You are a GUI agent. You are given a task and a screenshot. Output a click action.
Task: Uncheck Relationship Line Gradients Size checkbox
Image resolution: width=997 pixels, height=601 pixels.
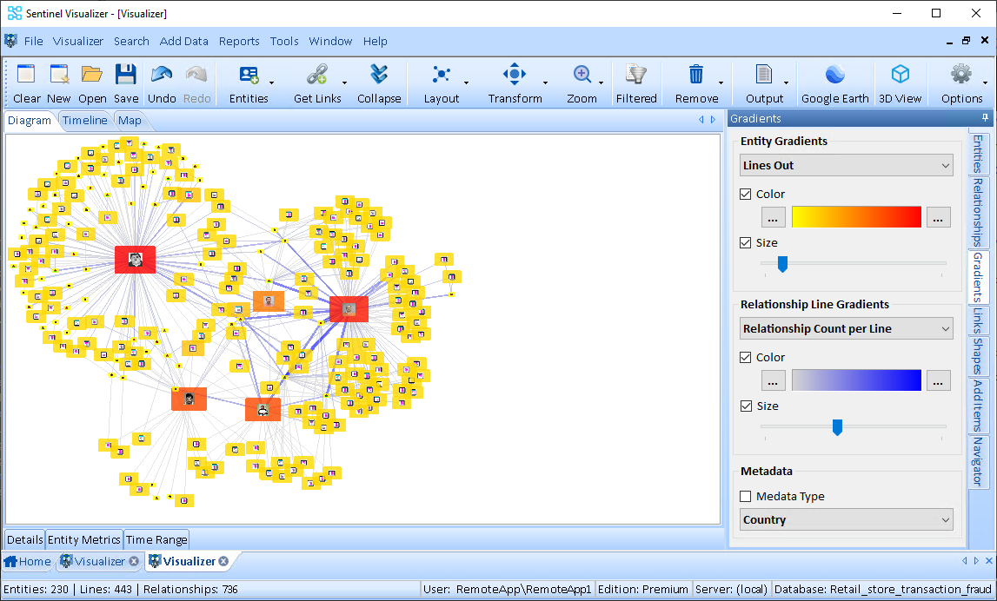(x=746, y=406)
